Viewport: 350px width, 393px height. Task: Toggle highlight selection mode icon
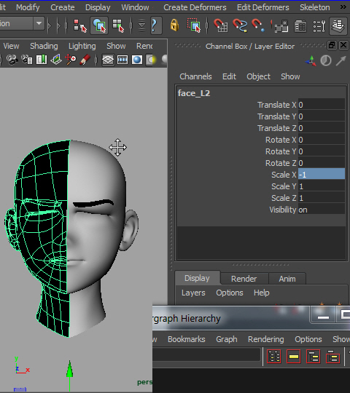click(194, 25)
